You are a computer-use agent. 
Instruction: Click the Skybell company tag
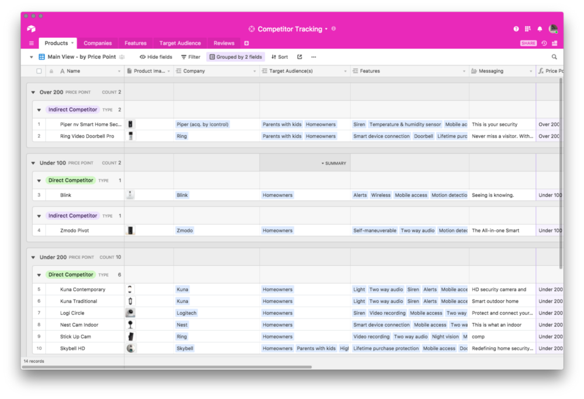[x=185, y=348]
